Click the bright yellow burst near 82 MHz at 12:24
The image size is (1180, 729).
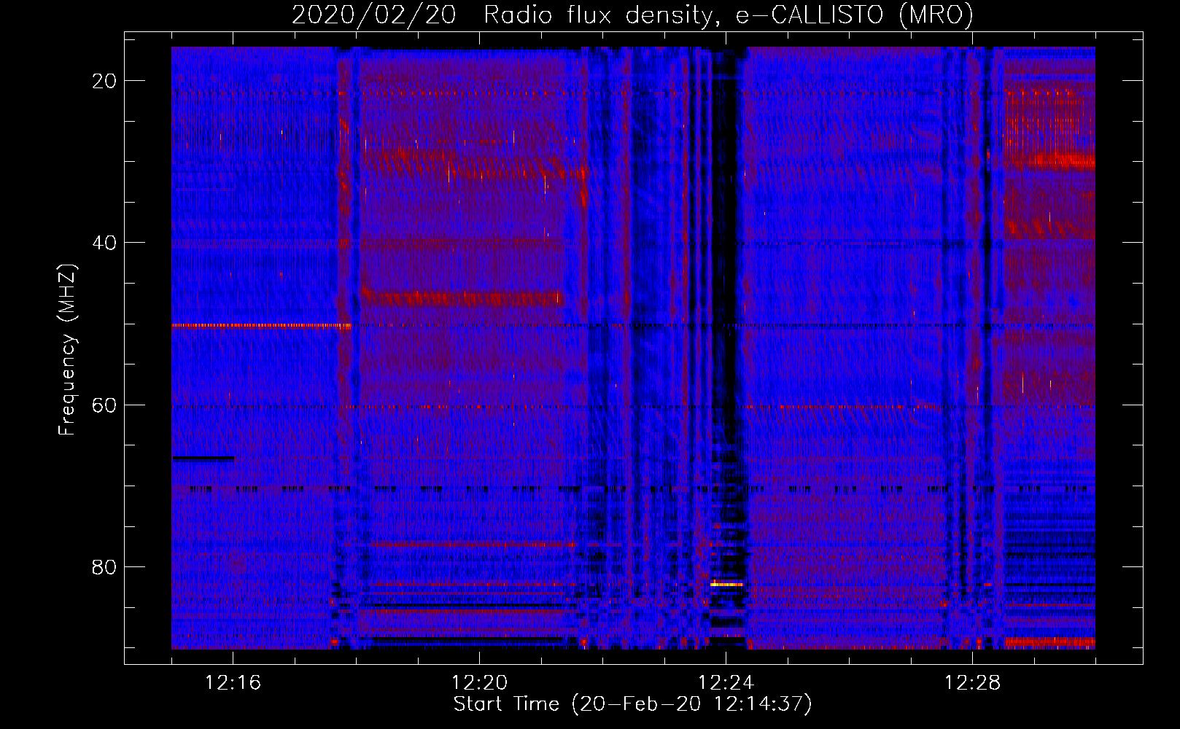[727, 584]
